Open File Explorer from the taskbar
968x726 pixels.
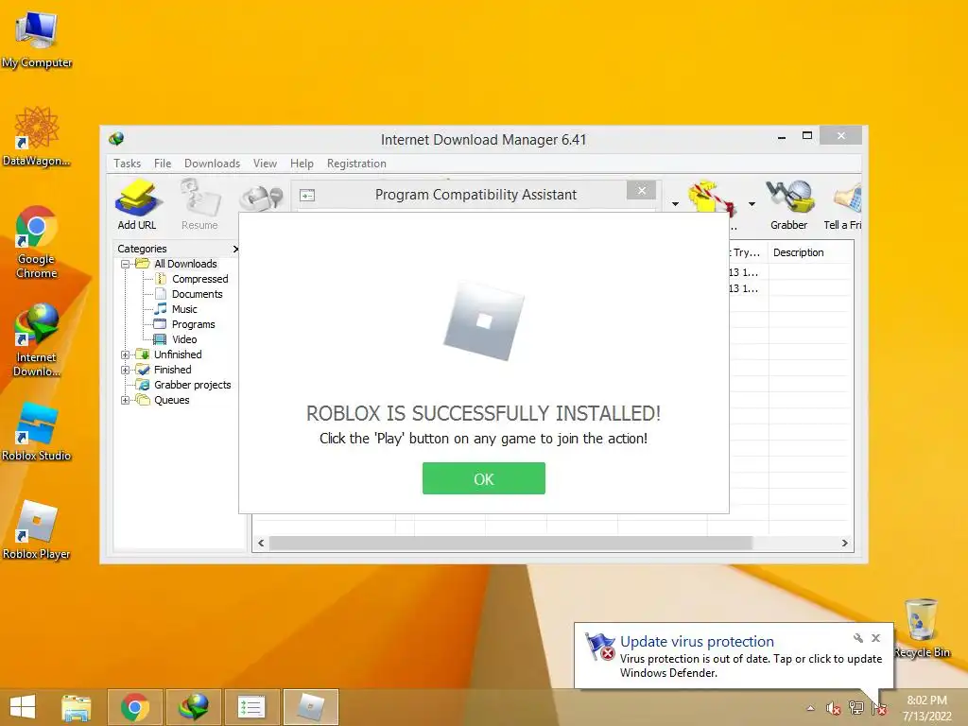click(77, 707)
